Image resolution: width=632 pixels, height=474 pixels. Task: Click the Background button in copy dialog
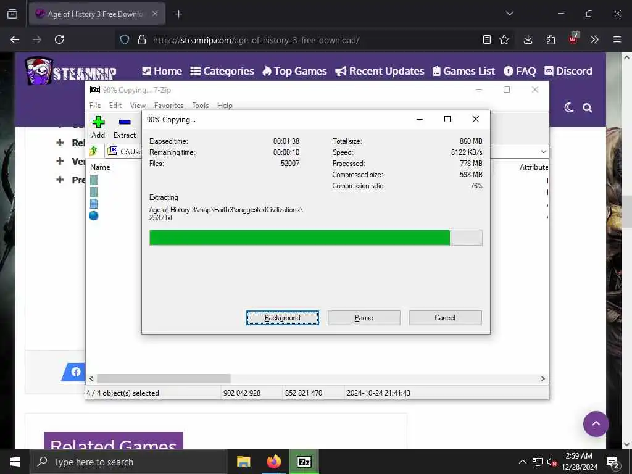click(x=283, y=318)
